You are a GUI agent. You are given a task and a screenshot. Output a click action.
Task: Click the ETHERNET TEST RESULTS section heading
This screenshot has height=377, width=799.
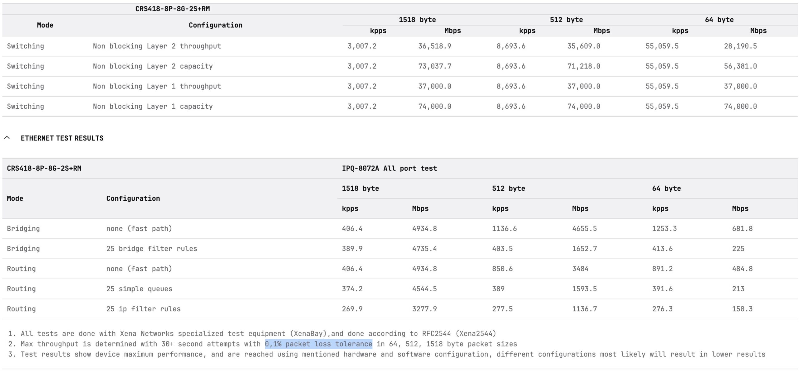click(x=62, y=138)
